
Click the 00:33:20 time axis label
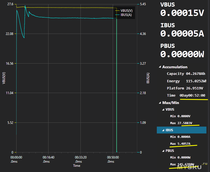tap(81, 159)
